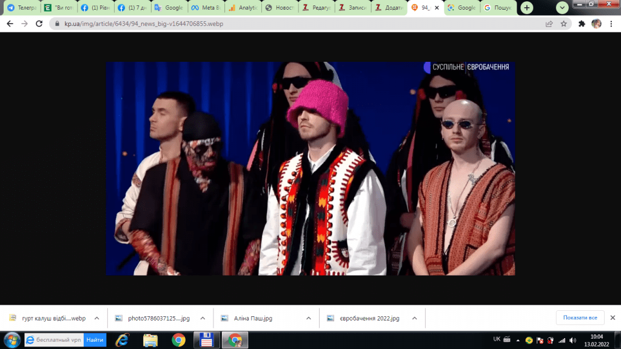Open the tab search dropdown arrow
This screenshot has width=621, height=349.
563,8
